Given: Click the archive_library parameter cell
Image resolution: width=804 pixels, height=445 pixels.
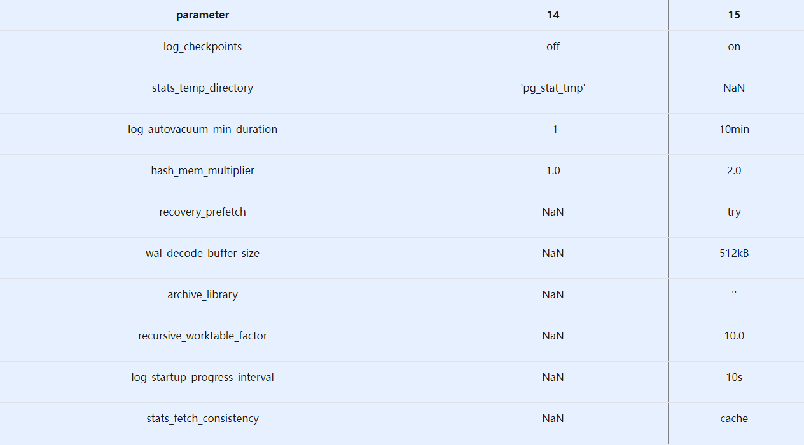Looking at the screenshot, I should (202, 294).
